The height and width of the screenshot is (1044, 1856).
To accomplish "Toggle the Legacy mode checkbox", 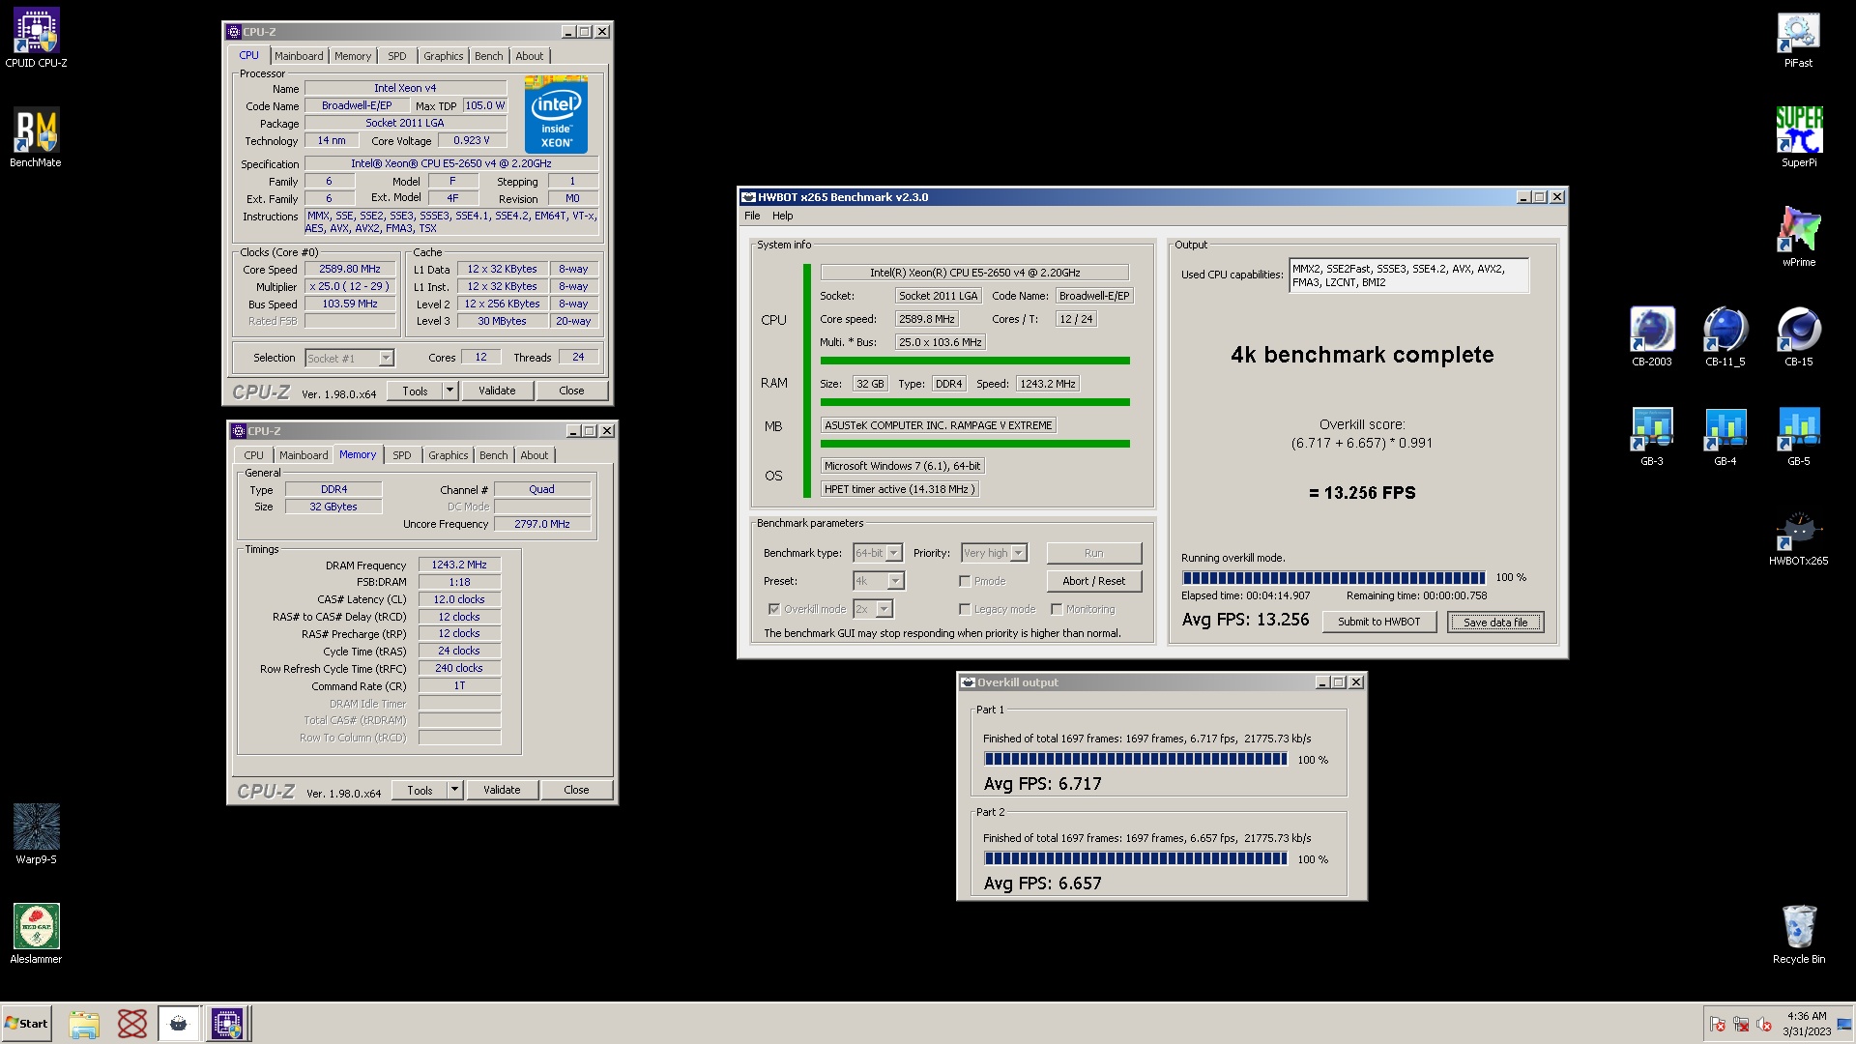I will point(965,609).
